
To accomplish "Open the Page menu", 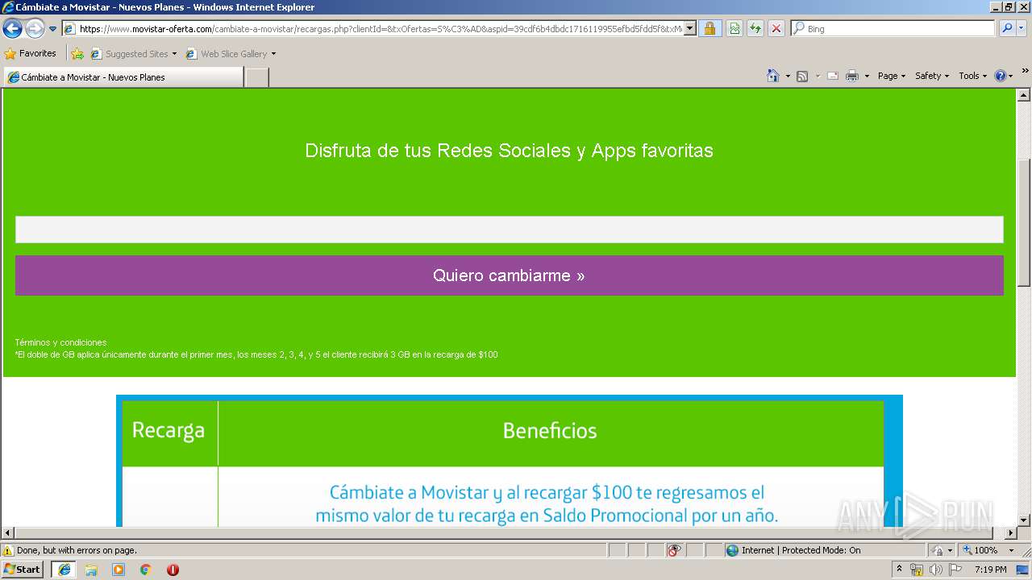I will click(x=892, y=76).
